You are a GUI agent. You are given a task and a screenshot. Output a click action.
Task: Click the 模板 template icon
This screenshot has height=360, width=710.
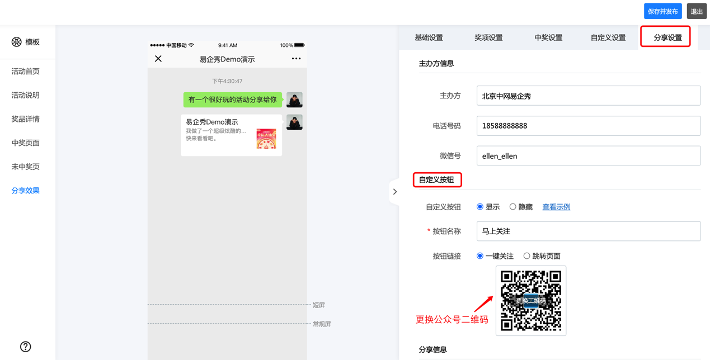[x=17, y=42]
